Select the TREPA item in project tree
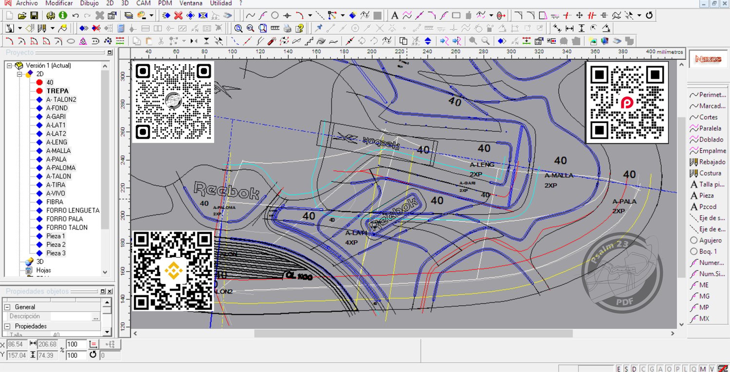The image size is (730, 372). pos(57,91)
